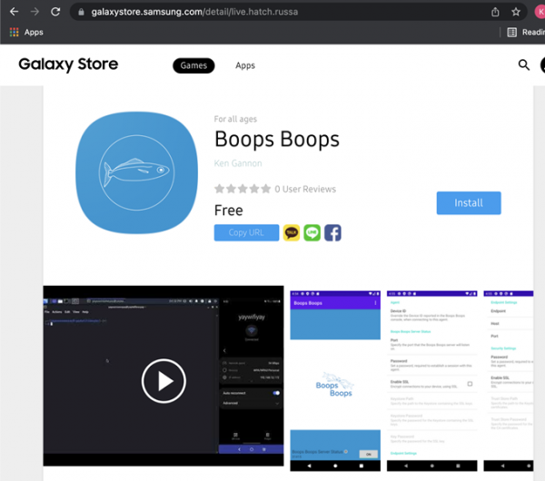Click the 0 User Reviews text

tap(305, 190)
